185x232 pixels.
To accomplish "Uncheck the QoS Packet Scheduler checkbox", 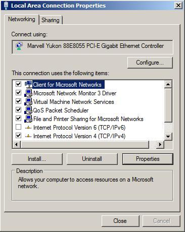I will pos(18,110).
